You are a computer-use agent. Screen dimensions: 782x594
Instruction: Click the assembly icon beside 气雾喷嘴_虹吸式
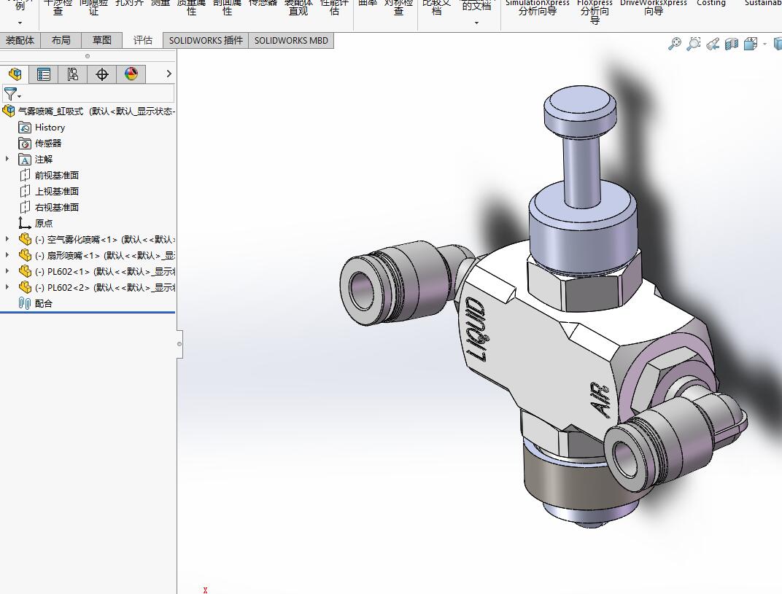click(x=9, y=111)
